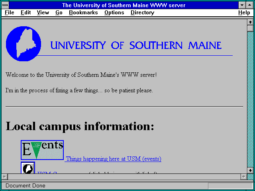Click the vertical scrollbar up arrow
The width and height of the screenshot is (255, 191).
[x=250, y=22]
